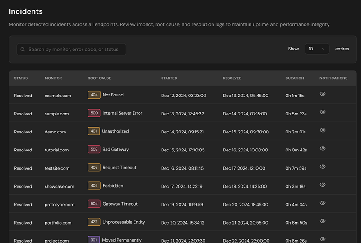
Task: Select the tutorial.com monitor cell
Action: click(57, 150)
